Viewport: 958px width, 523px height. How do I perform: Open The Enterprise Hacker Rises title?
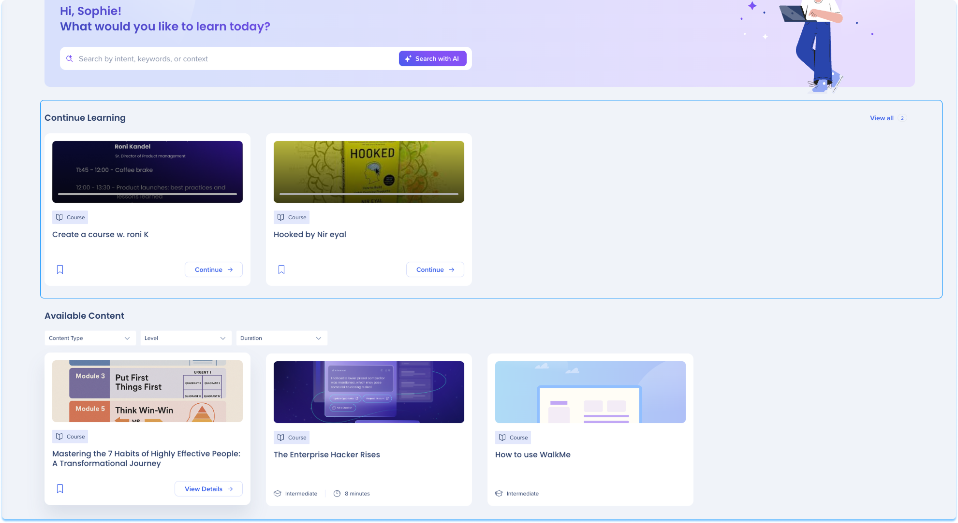point(326,454)
